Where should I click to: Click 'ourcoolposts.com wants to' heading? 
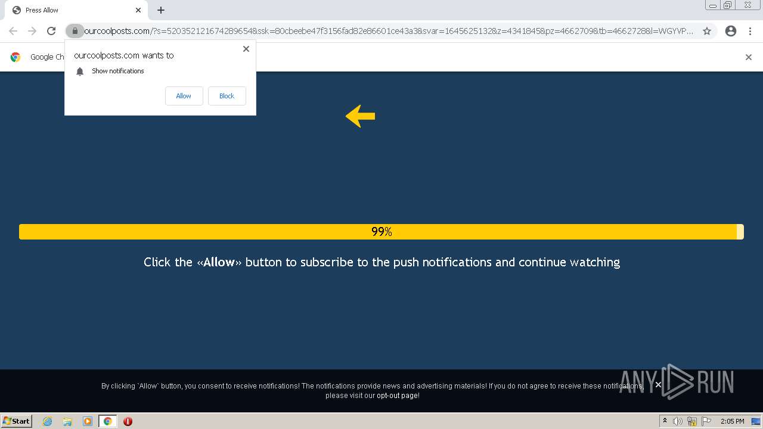click(124, 55)
